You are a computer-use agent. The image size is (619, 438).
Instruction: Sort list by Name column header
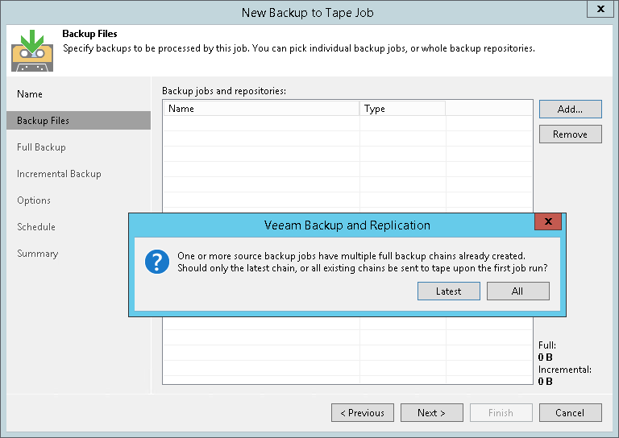(261, 109)
